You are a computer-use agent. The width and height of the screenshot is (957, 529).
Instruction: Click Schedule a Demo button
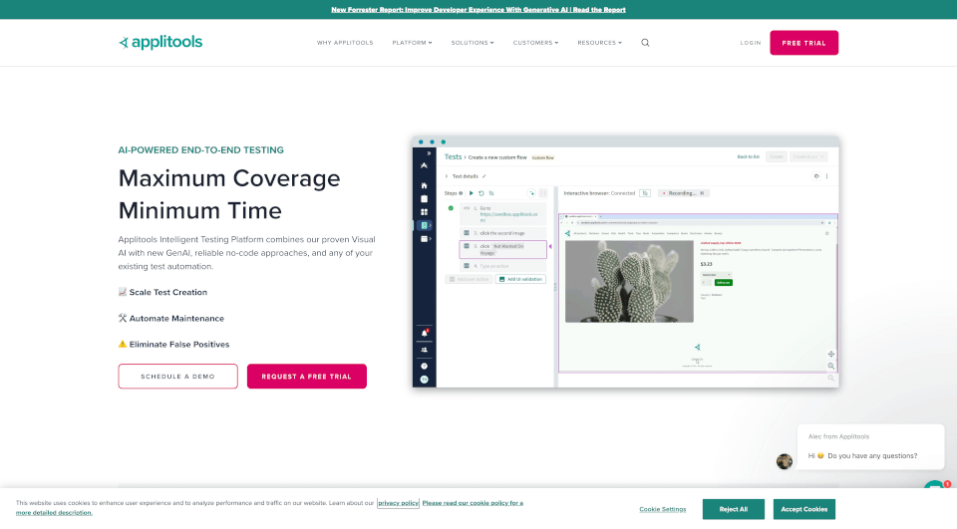click(177, 377)
